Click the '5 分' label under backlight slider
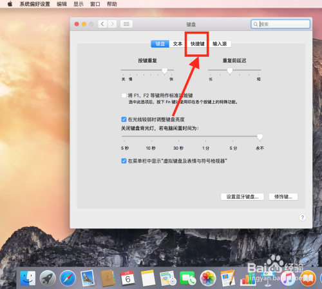This screenshot has height=289, width=322. click(x=233, y=148)
